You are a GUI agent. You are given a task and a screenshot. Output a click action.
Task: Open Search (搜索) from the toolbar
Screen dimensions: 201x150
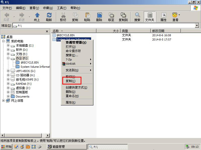[137, 17]
